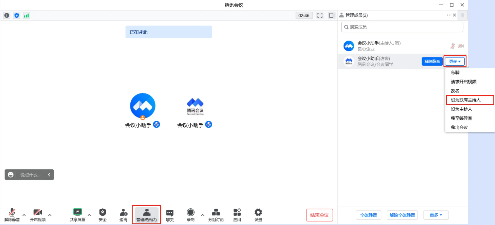Click the host's muted microphone icon
The image size is (495, 225).
click(452, 46)
